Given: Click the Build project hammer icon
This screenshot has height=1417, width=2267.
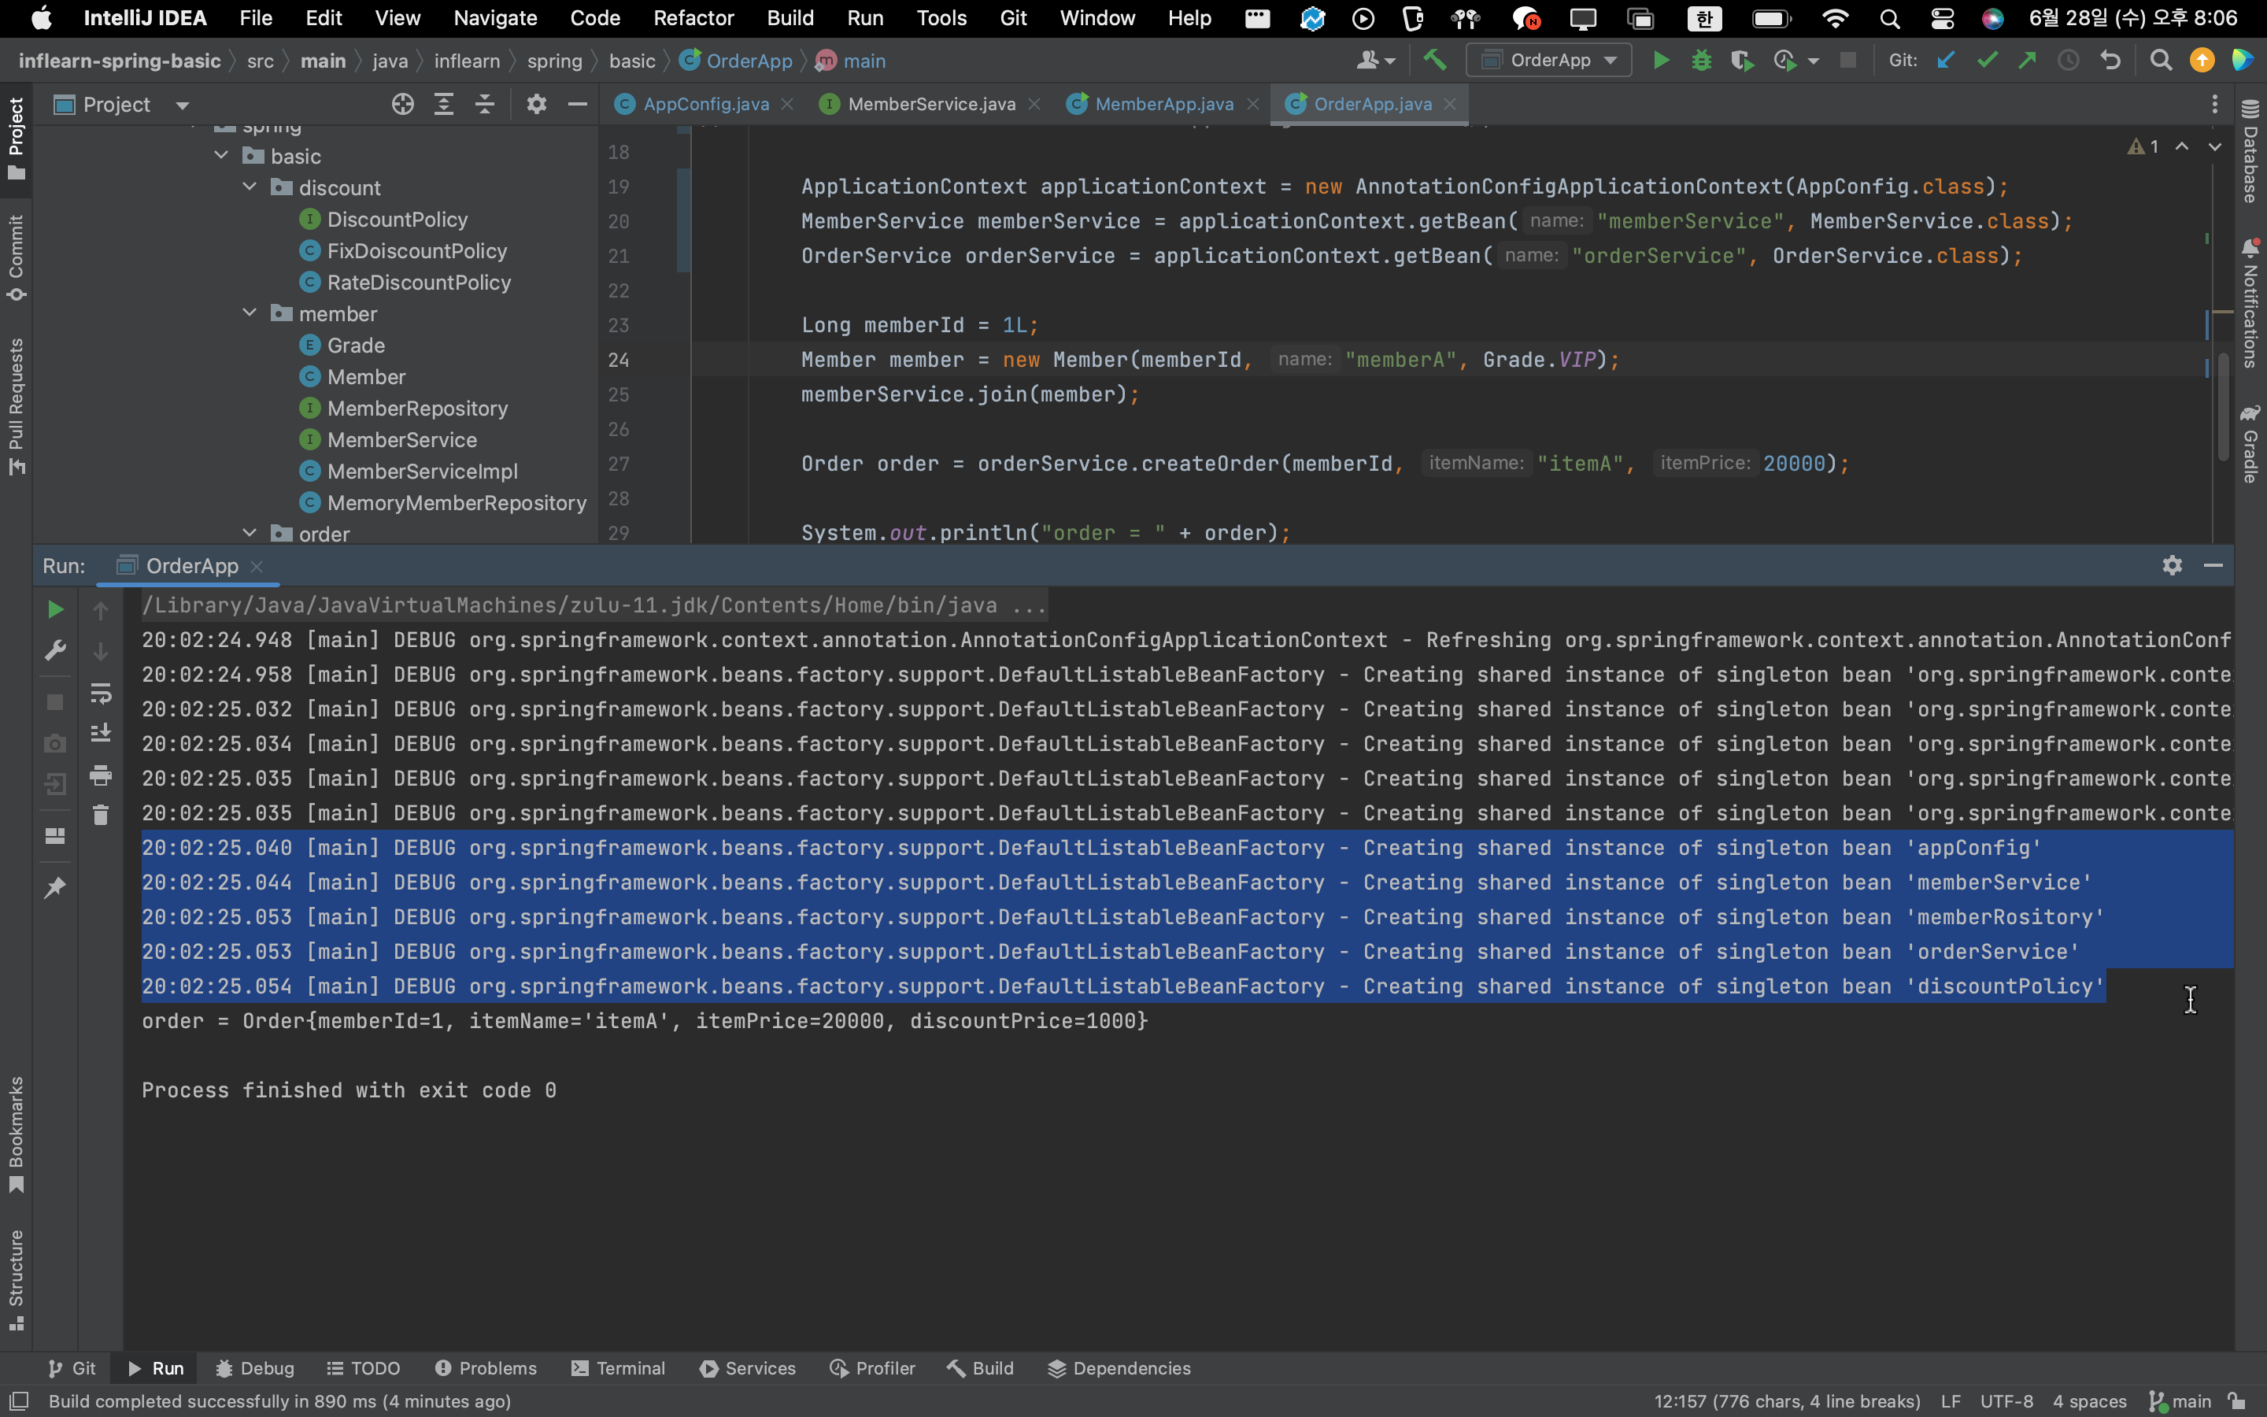Looking at the screenshot, I should pos(1434,61).
